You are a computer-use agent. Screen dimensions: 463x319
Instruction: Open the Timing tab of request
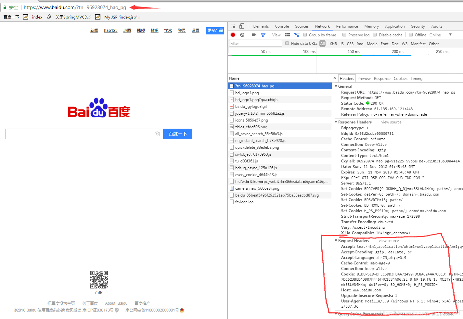click(x=416, y=79)
